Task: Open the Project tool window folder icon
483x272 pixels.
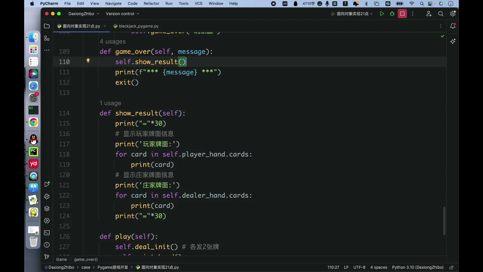Action: coord(47,26)
